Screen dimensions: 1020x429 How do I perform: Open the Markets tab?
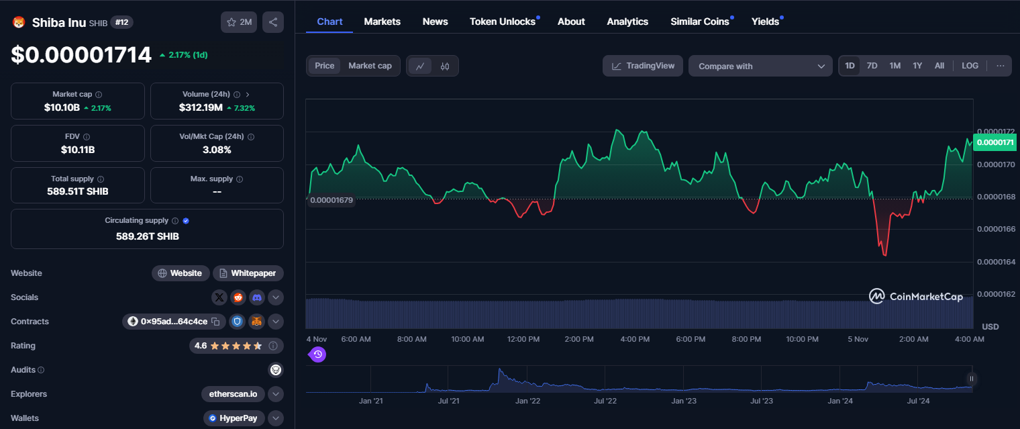[382, 21]
